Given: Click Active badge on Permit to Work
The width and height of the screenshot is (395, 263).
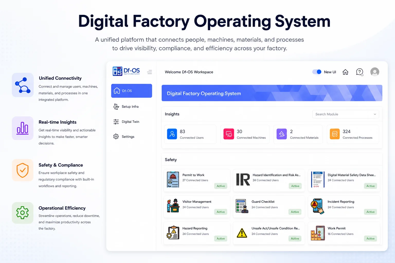Looking at the screenshot, I should tap(221, 186).
